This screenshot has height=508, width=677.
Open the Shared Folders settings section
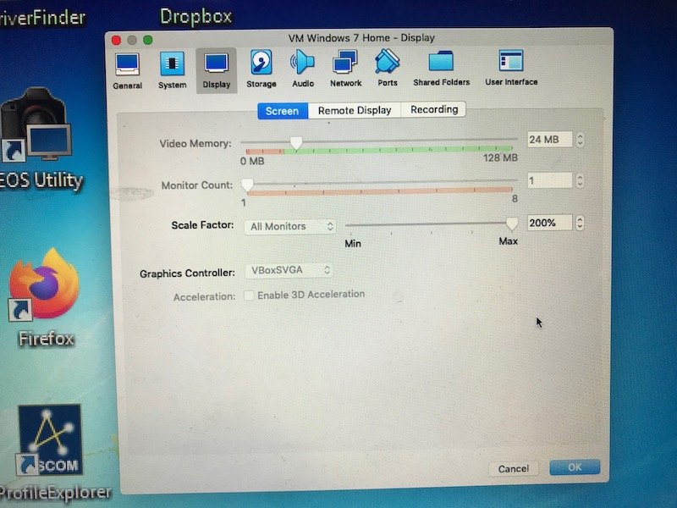click(x=441, y=68)
